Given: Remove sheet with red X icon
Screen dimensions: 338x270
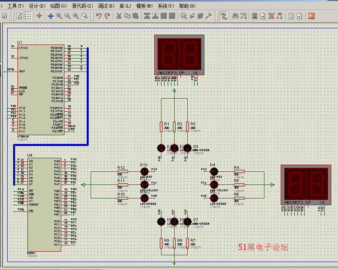Looking at the screenshot, I should point(271,16).
